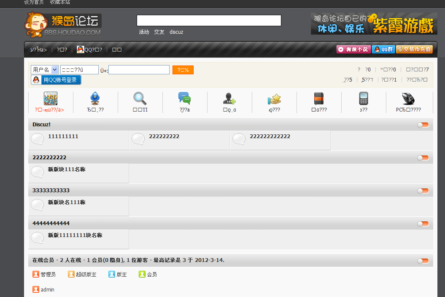Click the 紫霞游戏 banner advertisement
The width and height of the screenshot is (445, 297).
coord(374,24)
